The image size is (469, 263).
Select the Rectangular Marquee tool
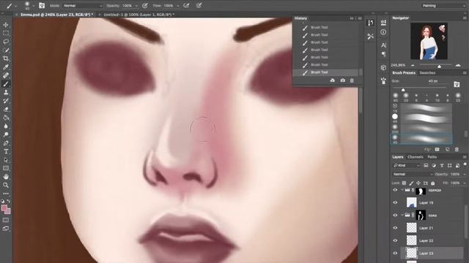point(6,33)
